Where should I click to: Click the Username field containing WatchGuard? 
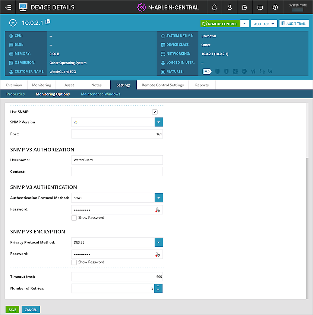click(117, 160)
